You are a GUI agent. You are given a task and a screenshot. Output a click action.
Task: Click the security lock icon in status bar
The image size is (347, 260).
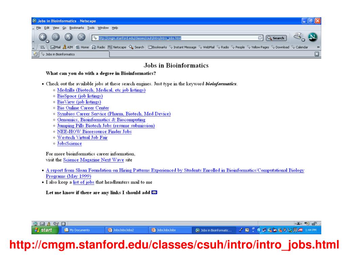click(314, 223)
